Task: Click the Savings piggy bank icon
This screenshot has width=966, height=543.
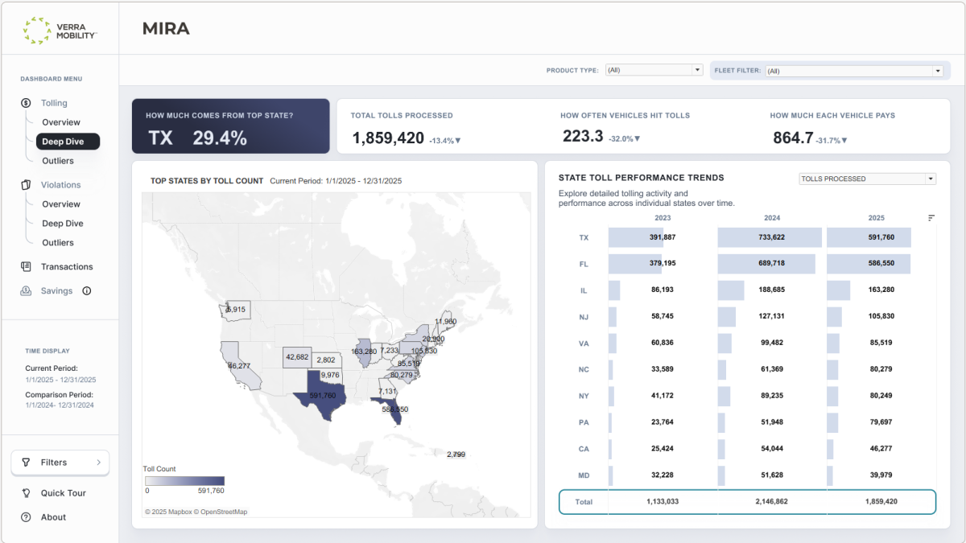Action: click(x=26, y=291)
